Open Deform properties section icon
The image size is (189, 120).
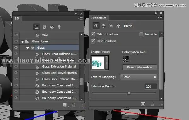tap(103, 26)
